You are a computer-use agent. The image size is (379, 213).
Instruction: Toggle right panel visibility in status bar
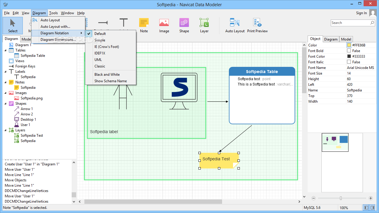click(x=373, y=208)
